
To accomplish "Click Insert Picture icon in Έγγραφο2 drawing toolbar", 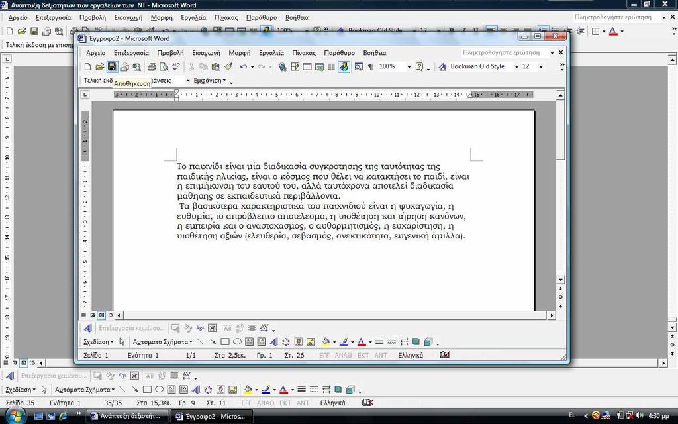I will 311,342.
